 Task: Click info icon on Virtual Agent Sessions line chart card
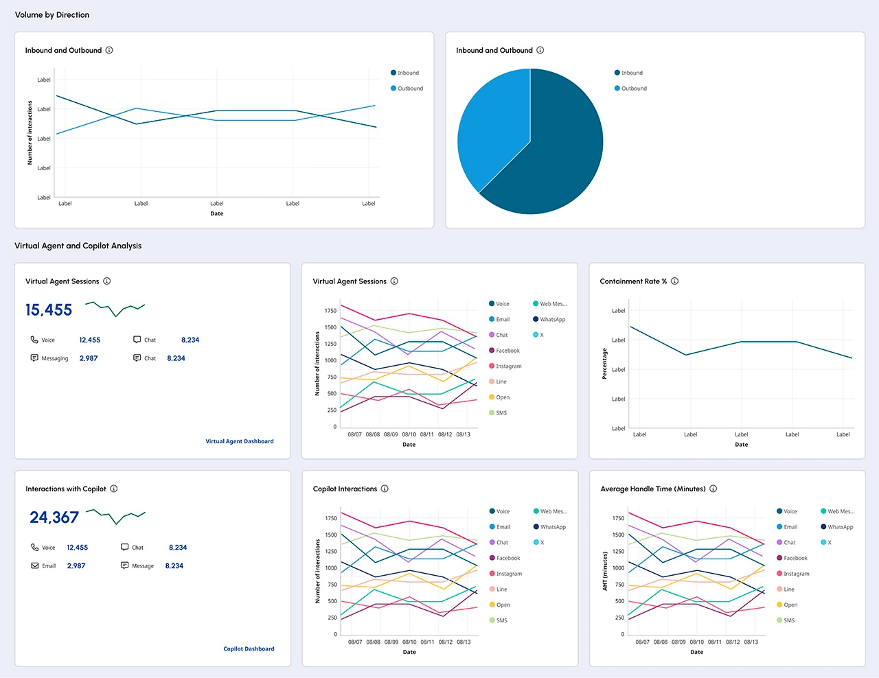(x=394, y=281)
